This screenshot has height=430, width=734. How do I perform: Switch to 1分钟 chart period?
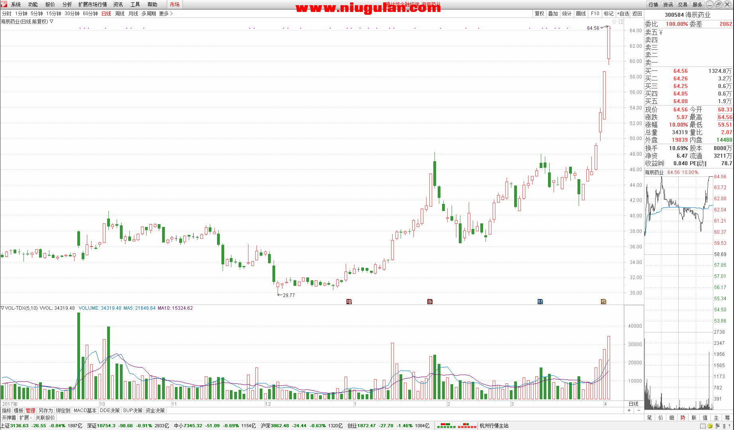click(21, 14)
